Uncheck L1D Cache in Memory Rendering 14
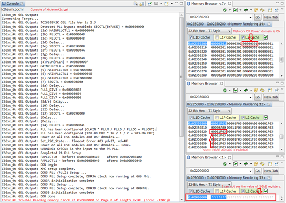Screen dimensions: 286x203 point(191,37)
